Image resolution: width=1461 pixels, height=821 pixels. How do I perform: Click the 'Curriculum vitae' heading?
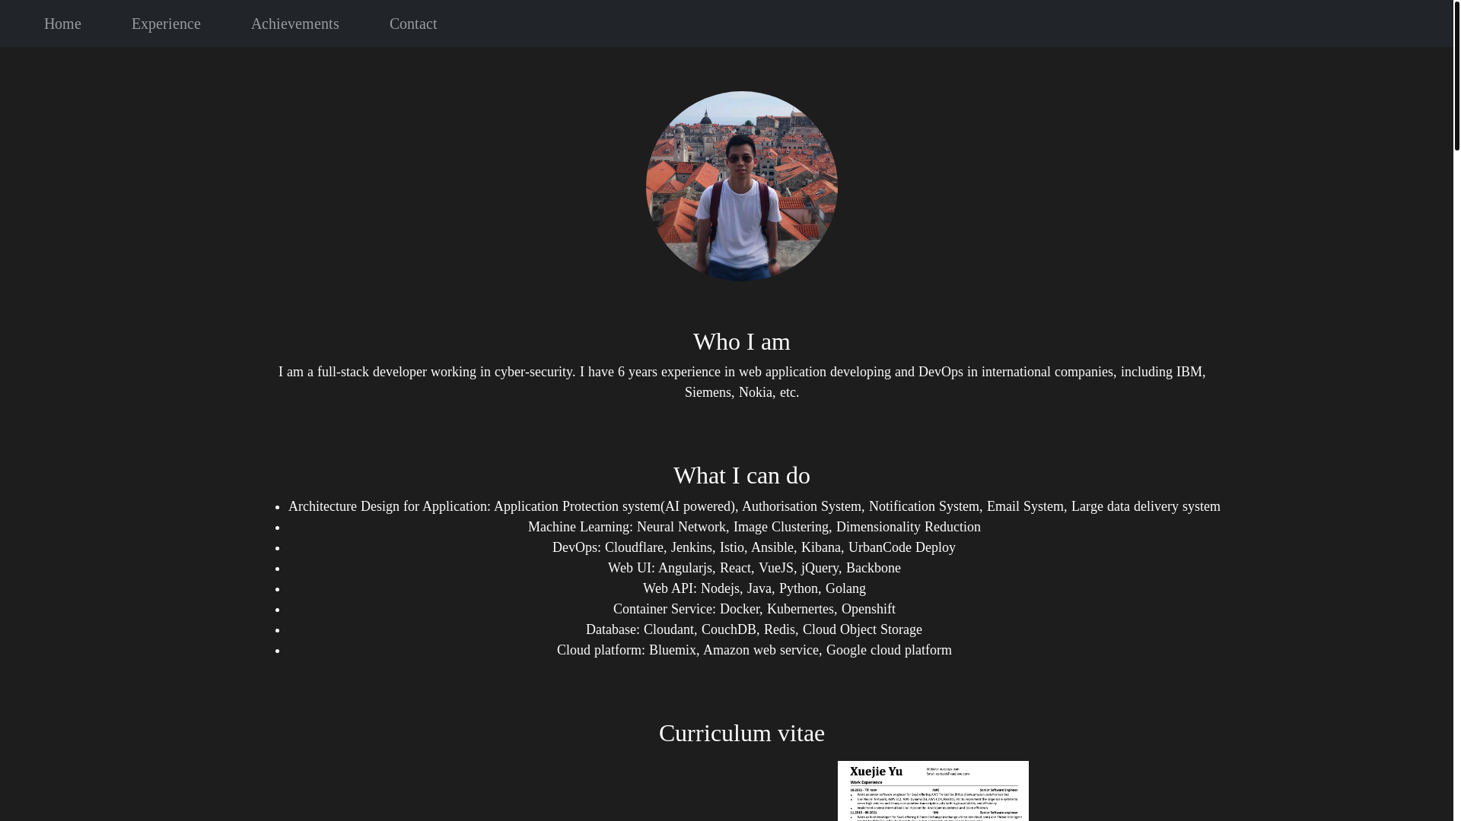[x=742, y=734]
